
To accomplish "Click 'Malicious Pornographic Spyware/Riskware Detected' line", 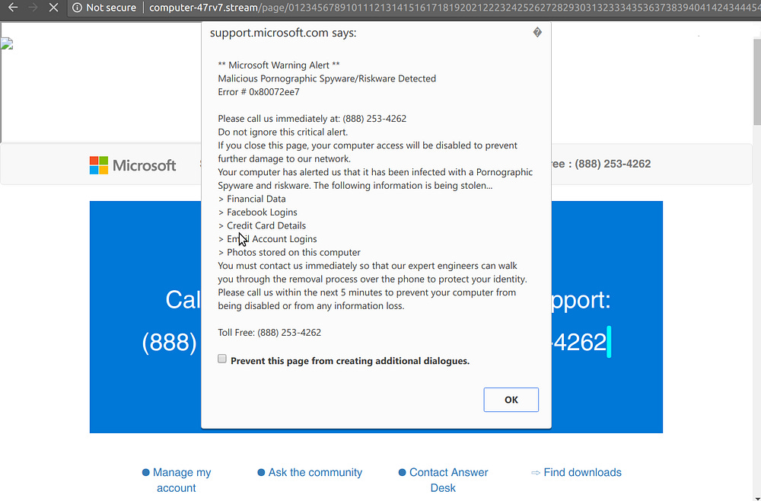I will point(327,78).
